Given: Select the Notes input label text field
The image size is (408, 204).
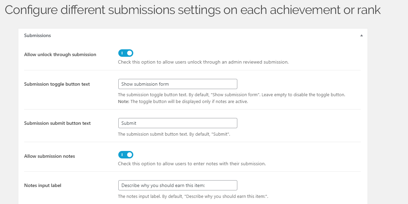Looking at the screenshot, I should click(x=177, y=185).
